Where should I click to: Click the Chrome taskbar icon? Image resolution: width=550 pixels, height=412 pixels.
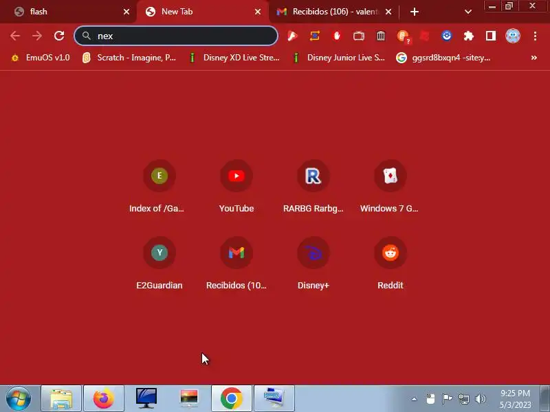tap(232, 398)
